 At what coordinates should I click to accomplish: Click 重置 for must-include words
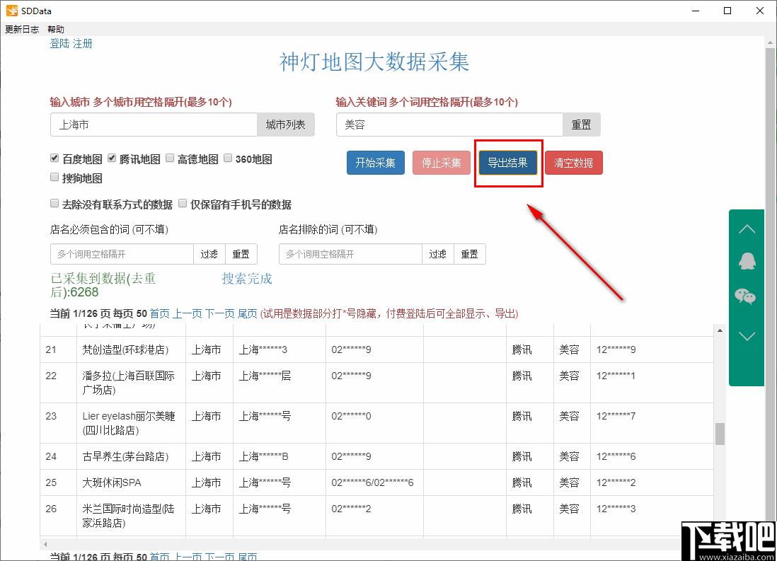241,254
